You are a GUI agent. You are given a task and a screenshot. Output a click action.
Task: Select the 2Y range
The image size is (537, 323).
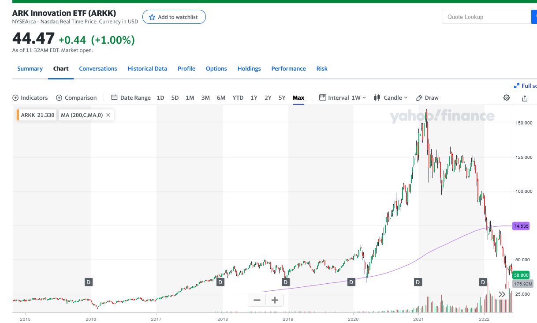(x=268, y=98)
